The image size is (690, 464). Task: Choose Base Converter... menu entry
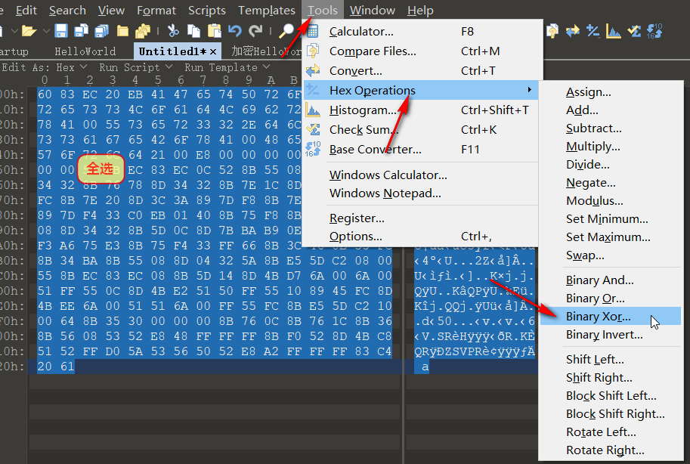click(x=422, y=150)
